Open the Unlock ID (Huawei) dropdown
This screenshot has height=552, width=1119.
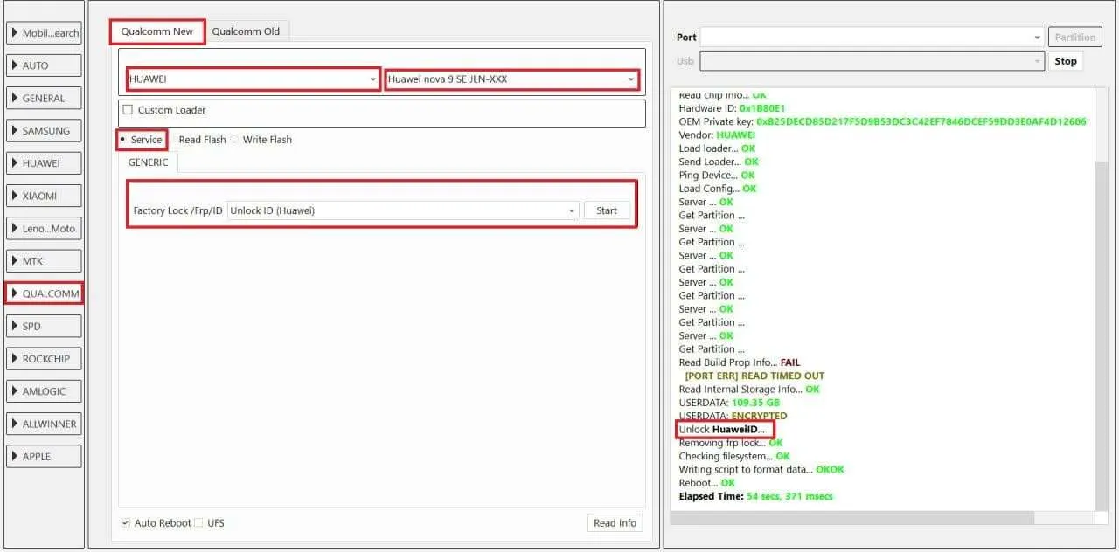click(402, 210)
